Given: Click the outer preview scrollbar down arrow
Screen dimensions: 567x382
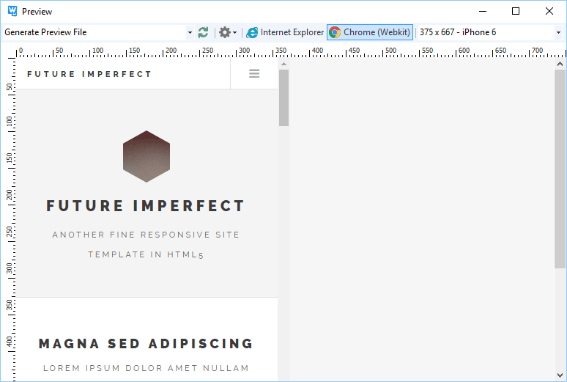Looking at the screenshot, I should pyautogui.click(x=560, y=375).
